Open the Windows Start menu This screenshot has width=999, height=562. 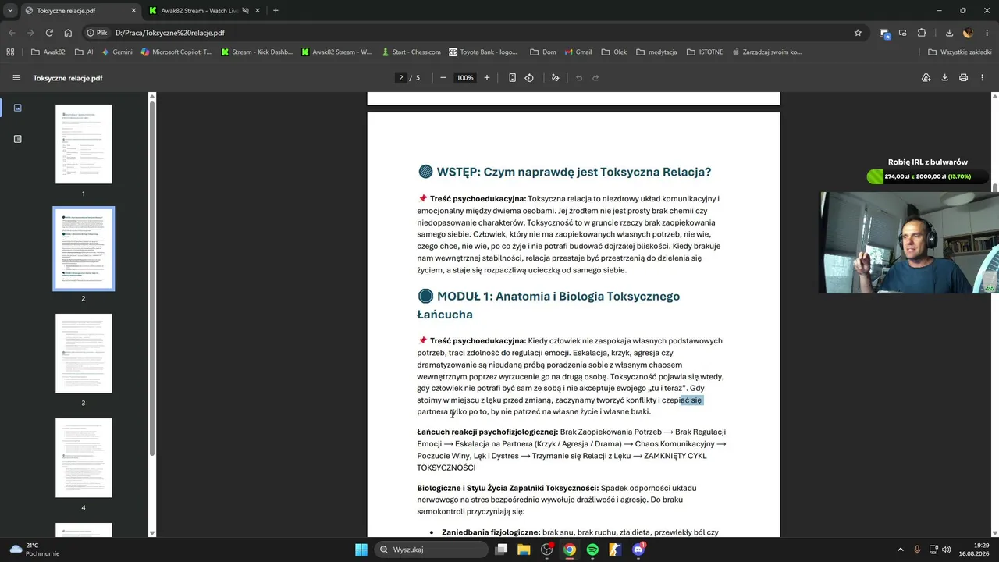(x=361, y=550)
